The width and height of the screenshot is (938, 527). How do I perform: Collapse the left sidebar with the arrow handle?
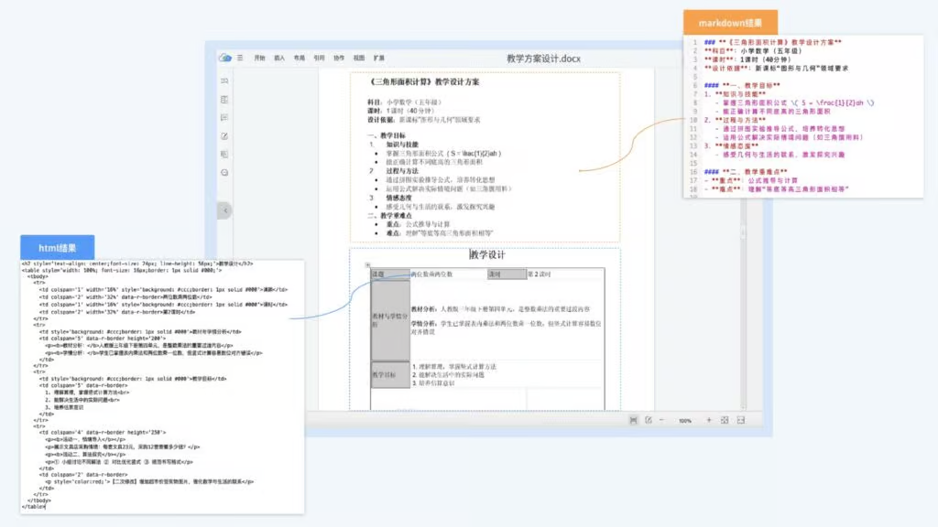coord(225,210)
